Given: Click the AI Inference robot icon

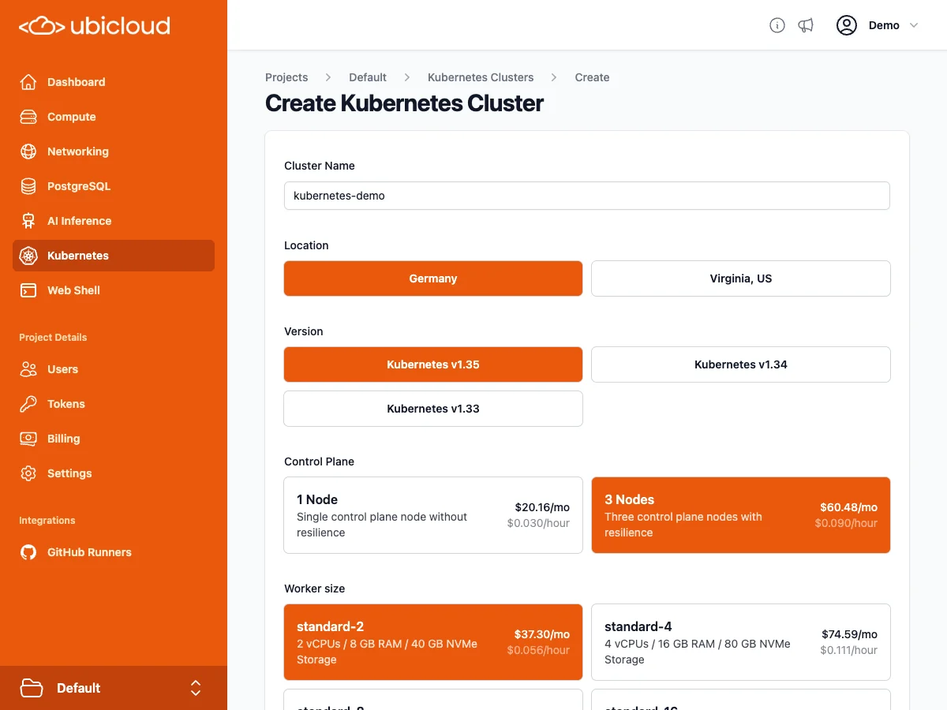Looking at the screenshot, I should (28, 221).
